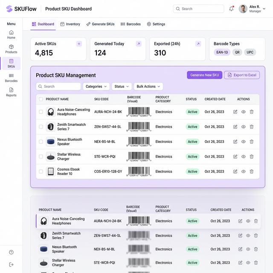Viewport: 273px width, 273px height.
Task: Expand the Alex R. account menu chevron
Action: click(264, 9)
